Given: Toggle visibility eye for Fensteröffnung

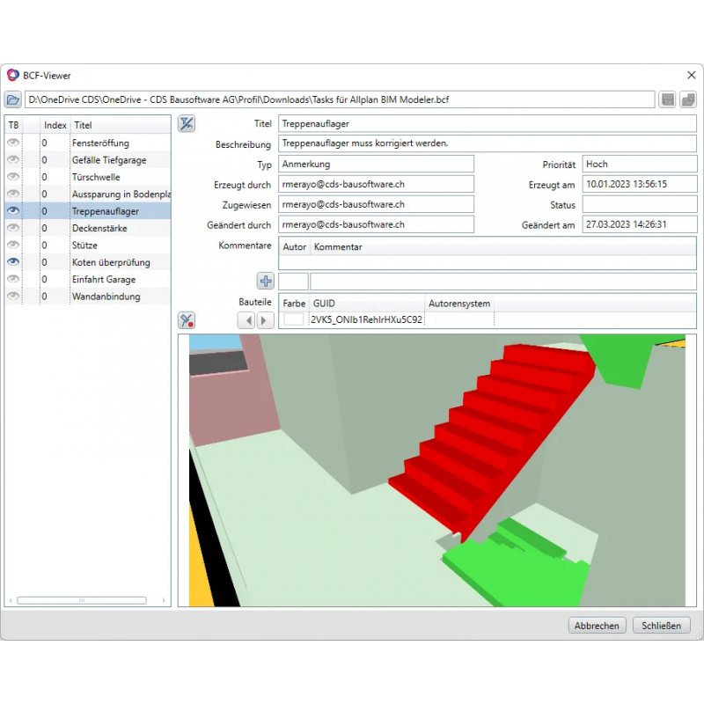Looking at the screenshot, I should pos(12,143).
